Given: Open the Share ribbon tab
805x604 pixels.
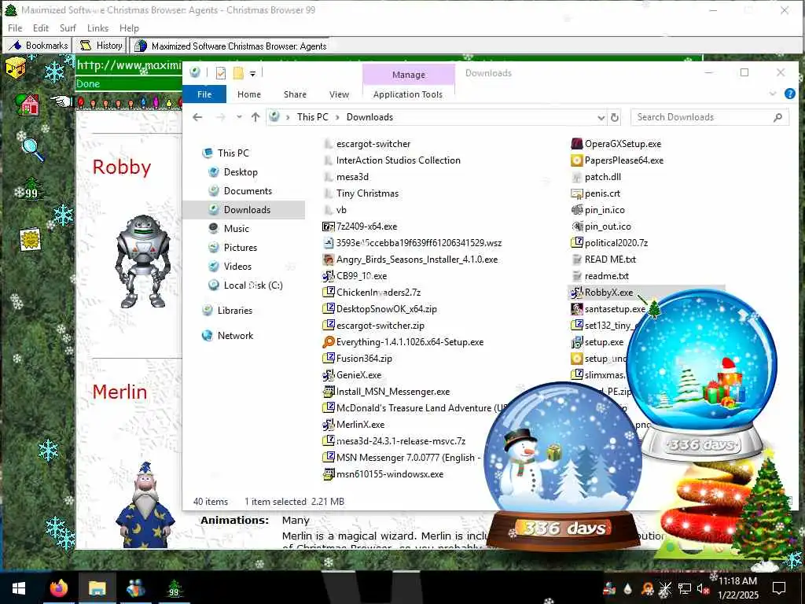Looking at the screenshot, I should (x=296, y=94).
